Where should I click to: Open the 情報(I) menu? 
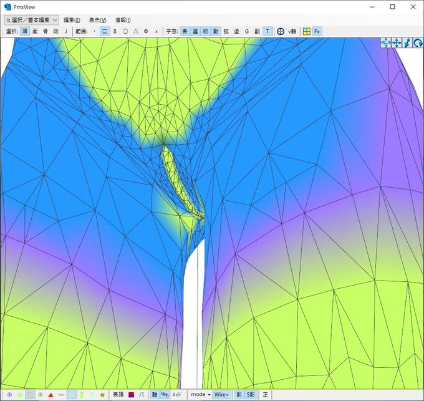point(123,21)
